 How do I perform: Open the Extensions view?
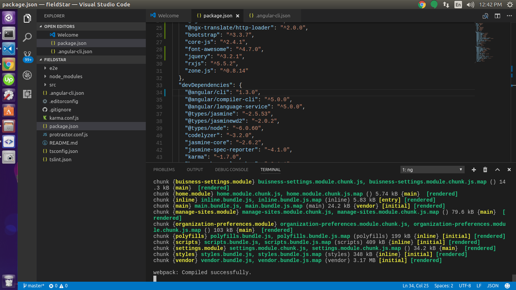pos(27,95)
